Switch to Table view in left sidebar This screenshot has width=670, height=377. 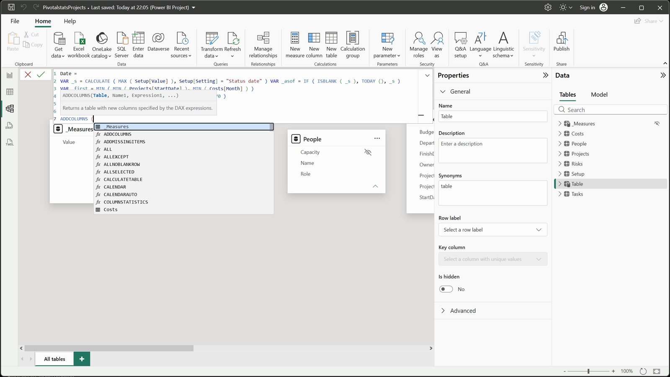[x=10, y=92]
